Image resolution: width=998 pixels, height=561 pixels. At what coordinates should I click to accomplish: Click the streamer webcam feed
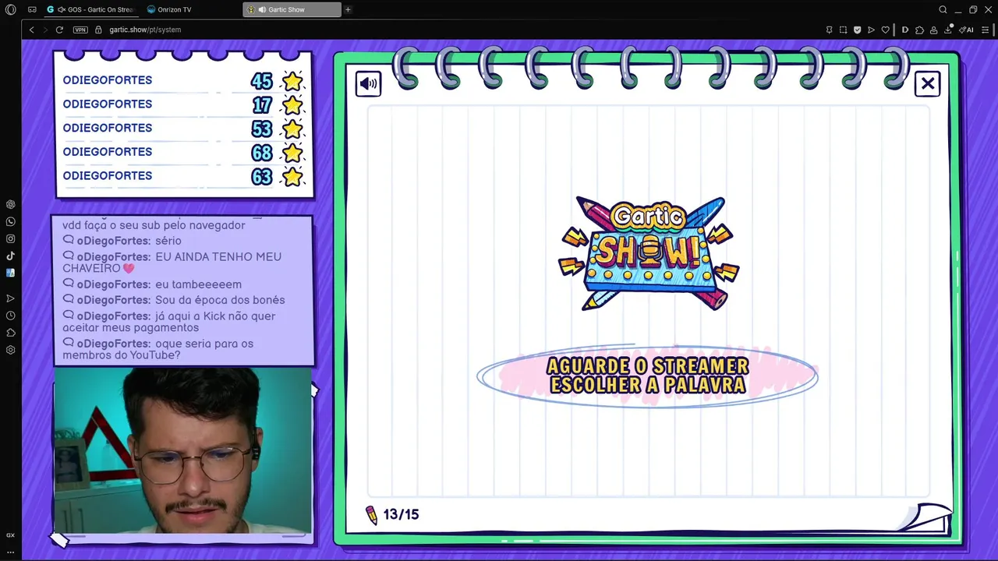point(183,450)
